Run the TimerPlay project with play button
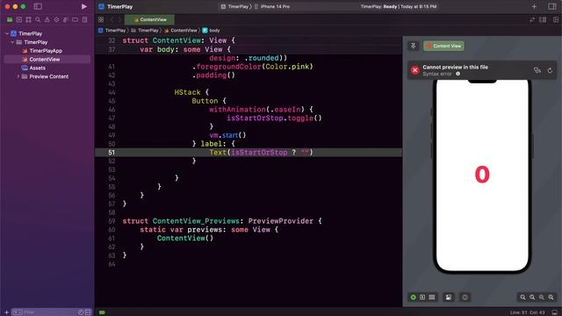This screenshot has width=562, height=316. (x=84, y=6)
